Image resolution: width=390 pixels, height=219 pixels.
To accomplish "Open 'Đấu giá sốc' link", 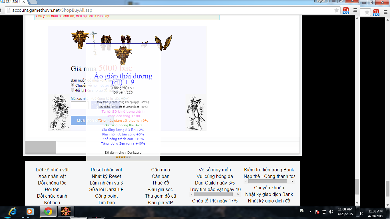I will (x=161, y=189).
